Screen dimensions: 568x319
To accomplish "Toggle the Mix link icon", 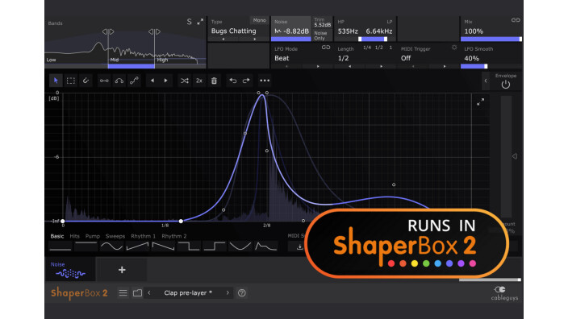I will point(516,20).
